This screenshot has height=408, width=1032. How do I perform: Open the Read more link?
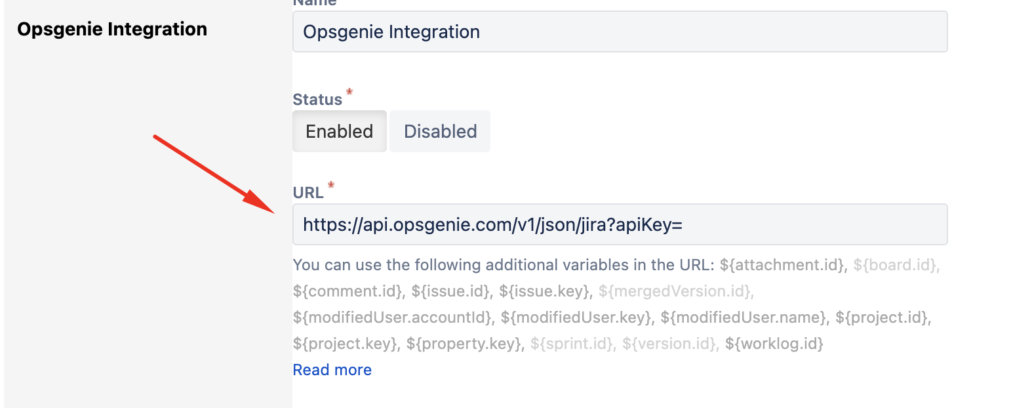click(x=332, y=370)
